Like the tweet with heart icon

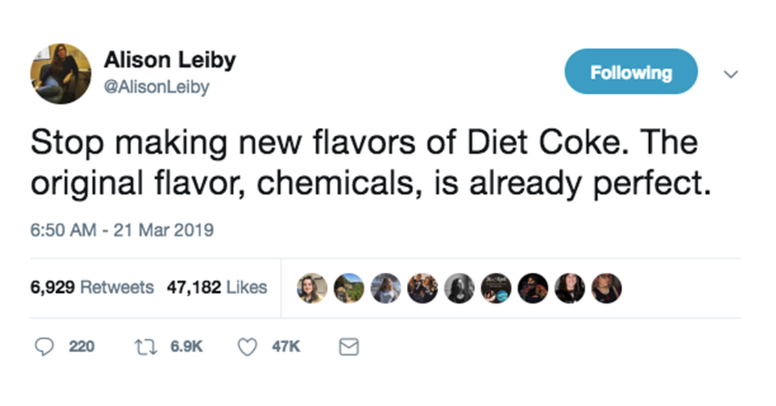click(x=248, y=348)
